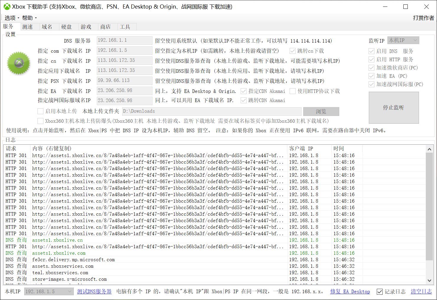Click the 时间 column header

[x=347, y=149]
